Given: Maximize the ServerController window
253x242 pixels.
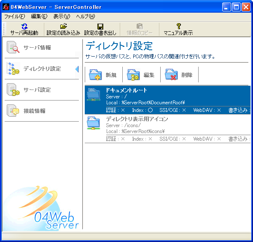Looking at the screenshot, I should pos(236,7).
